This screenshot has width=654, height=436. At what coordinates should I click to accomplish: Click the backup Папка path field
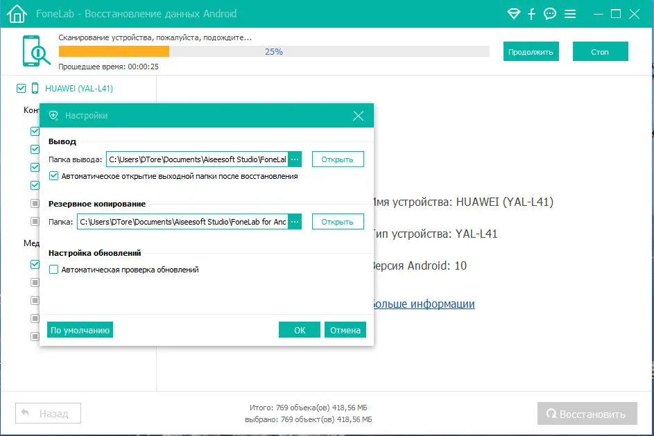(182, 222)
